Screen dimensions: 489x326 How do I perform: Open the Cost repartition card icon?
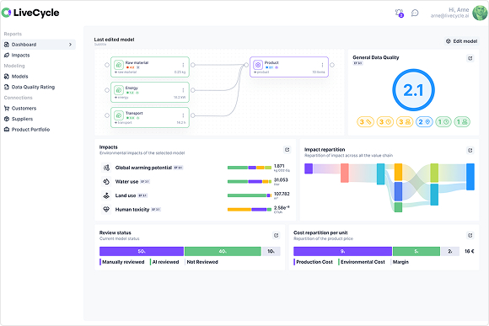point(470,235)
